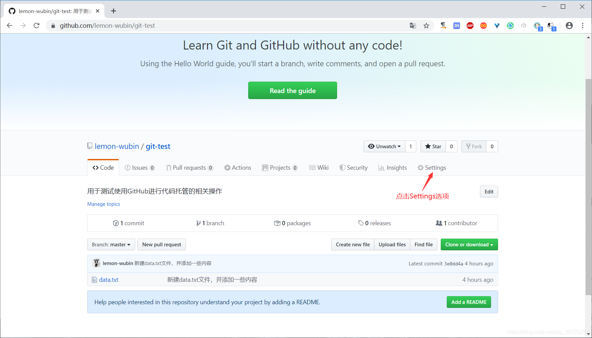Click Create new file button
This screenshot has width=592, height=338.
click(x=353, y=245)
